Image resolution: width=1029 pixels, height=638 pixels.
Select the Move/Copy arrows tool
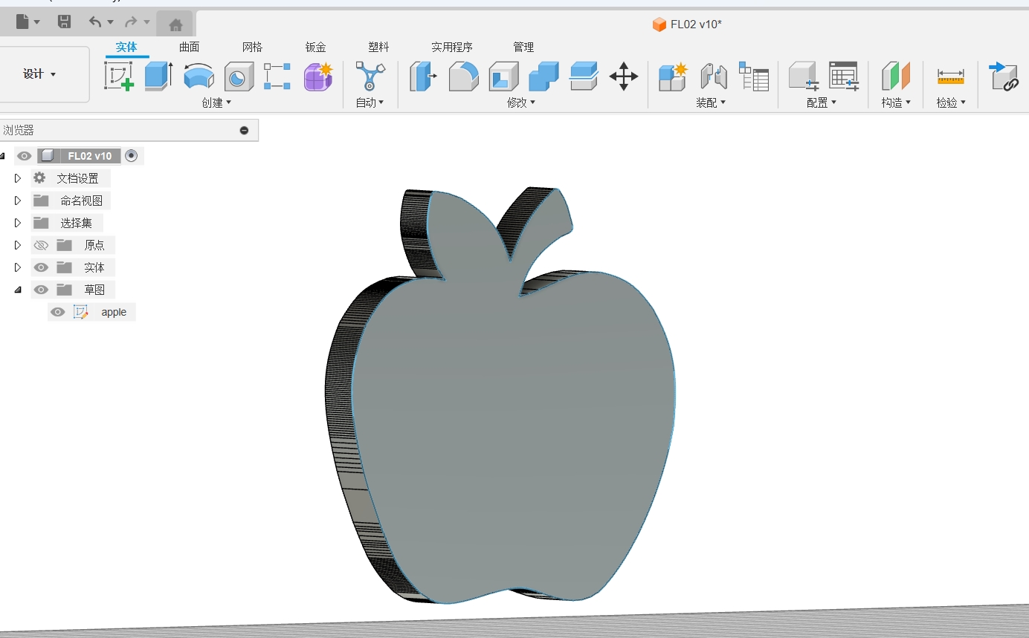pyautogui.click(x=624, y=76)
